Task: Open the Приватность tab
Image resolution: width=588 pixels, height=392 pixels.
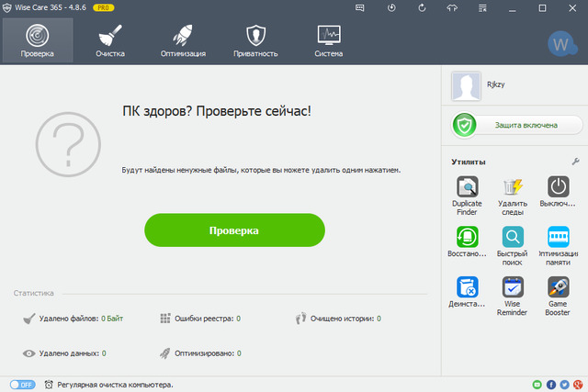Action: pyautogui.click(x=255, y=40)
